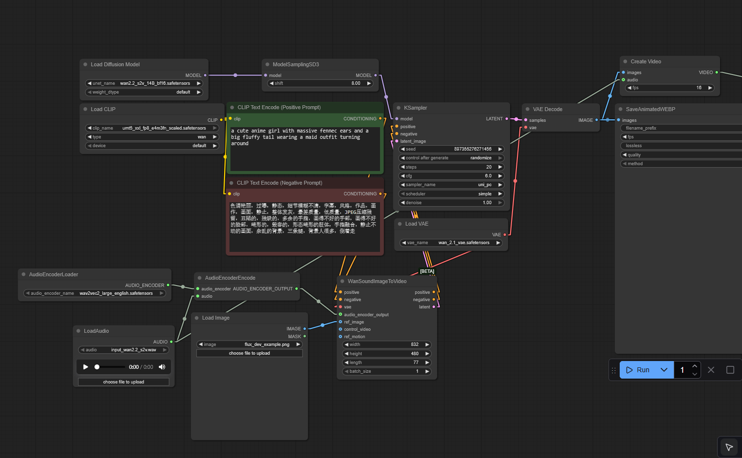Screen dimensions: 742x458
Task: Open the weight_dtype dropdown
Action: (144, 92)
